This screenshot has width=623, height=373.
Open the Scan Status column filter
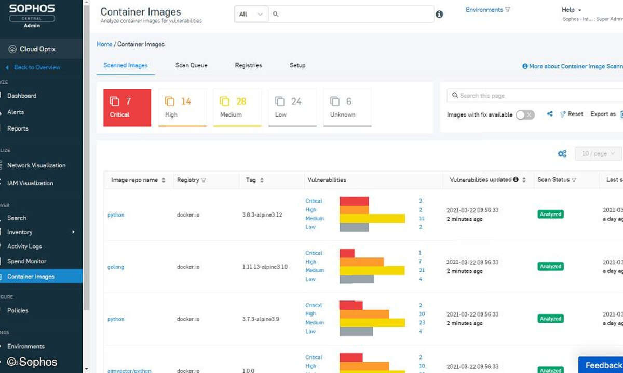tap(575, 180)
